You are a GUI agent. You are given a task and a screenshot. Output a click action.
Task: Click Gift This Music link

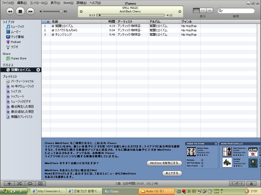tap(193, 163)
